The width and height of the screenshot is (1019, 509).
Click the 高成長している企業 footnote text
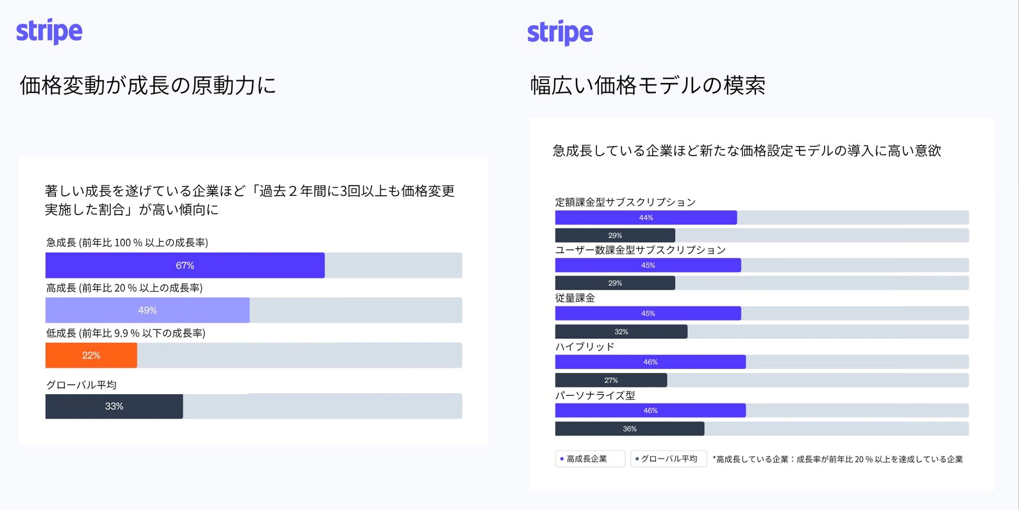click(838, 459)
